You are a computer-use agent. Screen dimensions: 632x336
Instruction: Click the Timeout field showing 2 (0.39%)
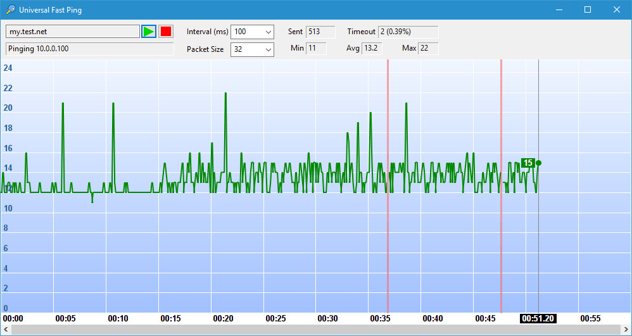(x=408, y=32)
